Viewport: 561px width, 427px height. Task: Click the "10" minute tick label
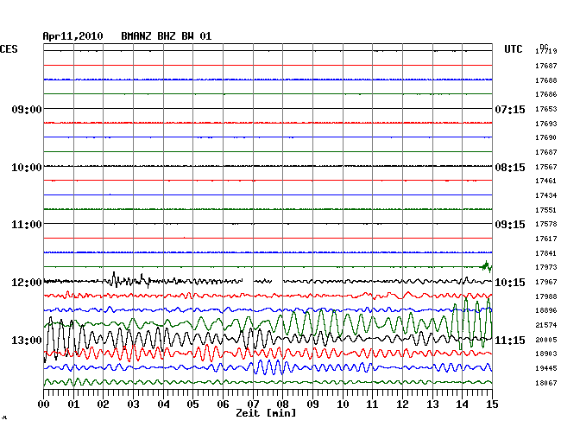(343, 405)
